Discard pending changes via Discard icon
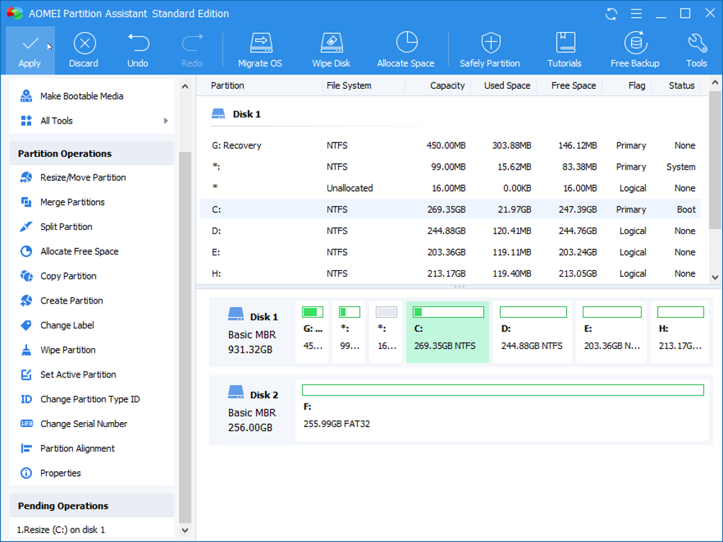Screen dimensions: 723x542 point(84,44)
